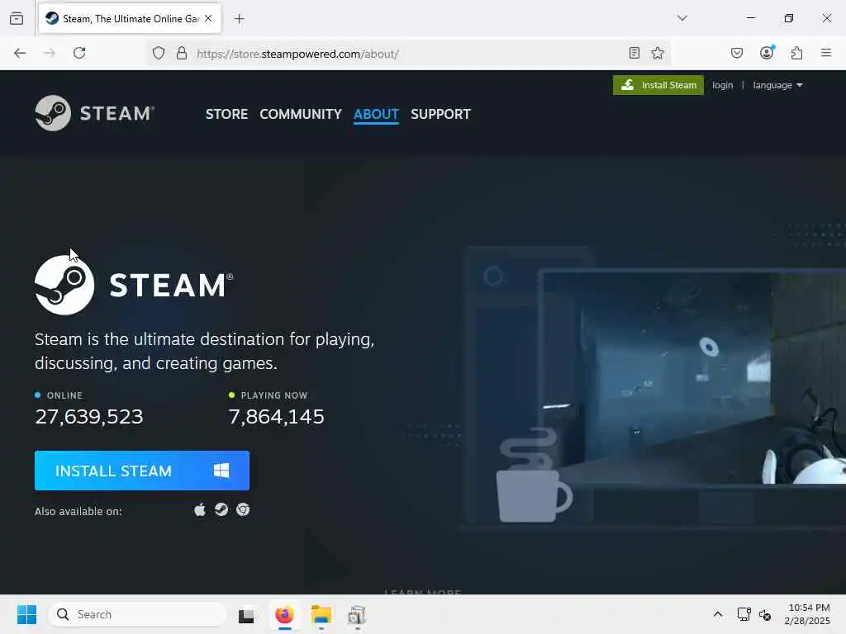Screen dimensions: 846x634
Task: Open the list all tabs chevron
Action: tap(682, 18)
